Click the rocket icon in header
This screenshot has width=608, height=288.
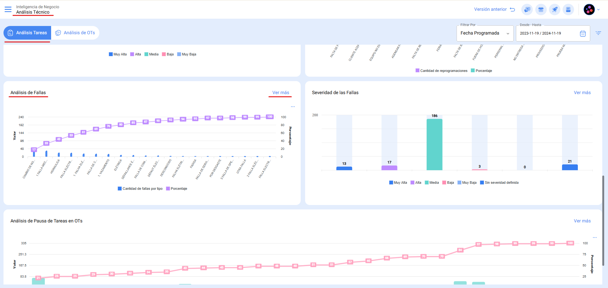(x=555, y=10)
